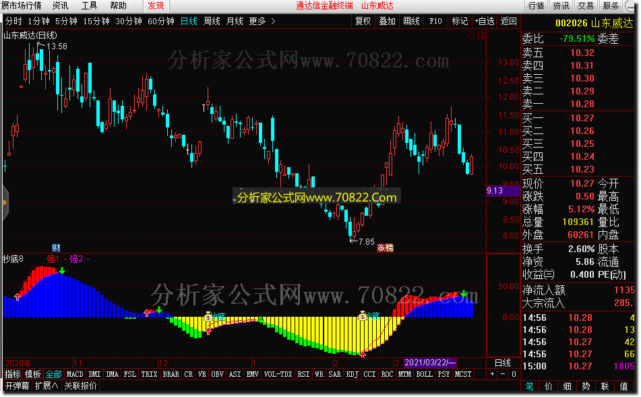The width and height of the screenshot is (641, 397).
Task: Click the green down arrow at indicator peak
Action: tap(62, 270)
